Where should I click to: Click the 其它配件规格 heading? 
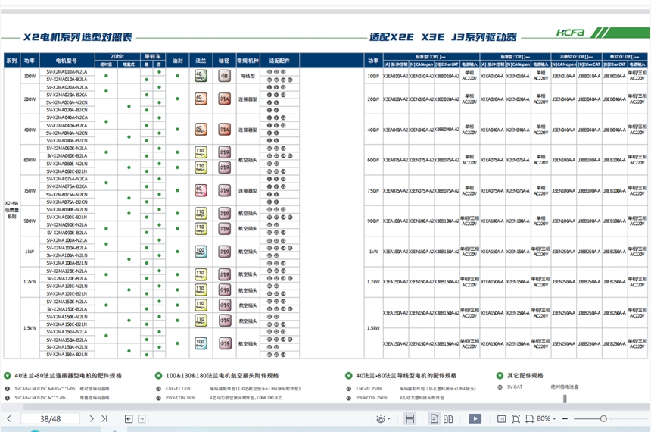(x=525, y=375)
